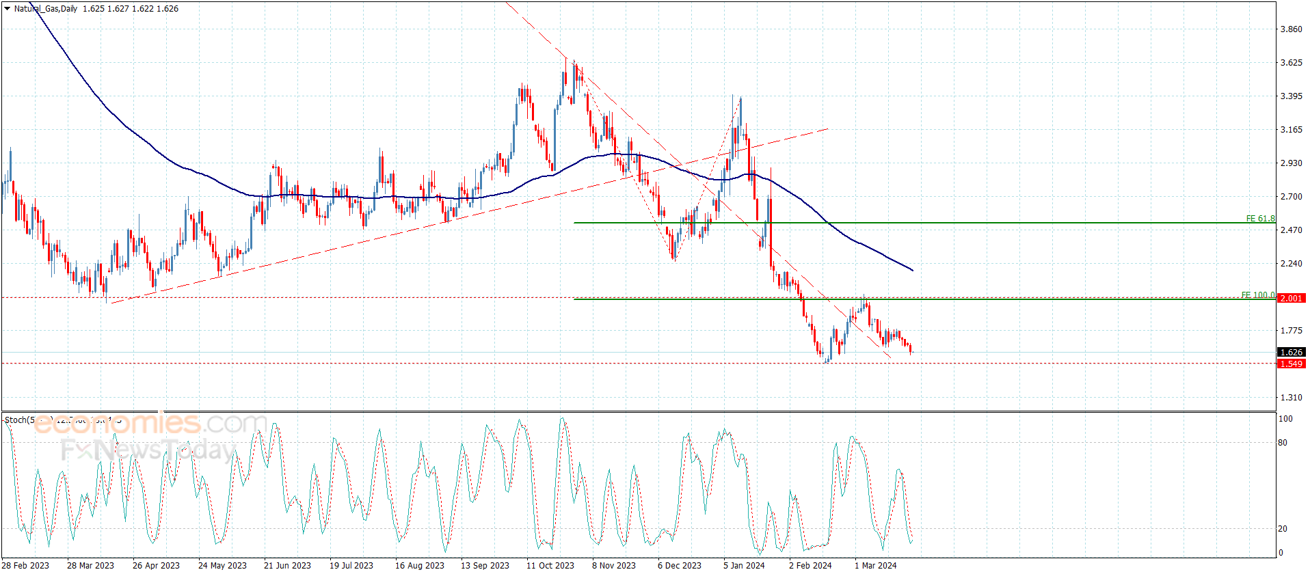1310x574 pixels.
Task: Select the red 2.001 price tag
Action: click(x=1291, y=299)
